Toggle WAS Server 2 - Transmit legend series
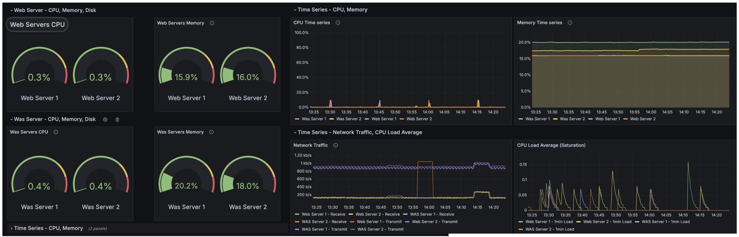Viewport: 739px width, 237px height. coord(380,229)
